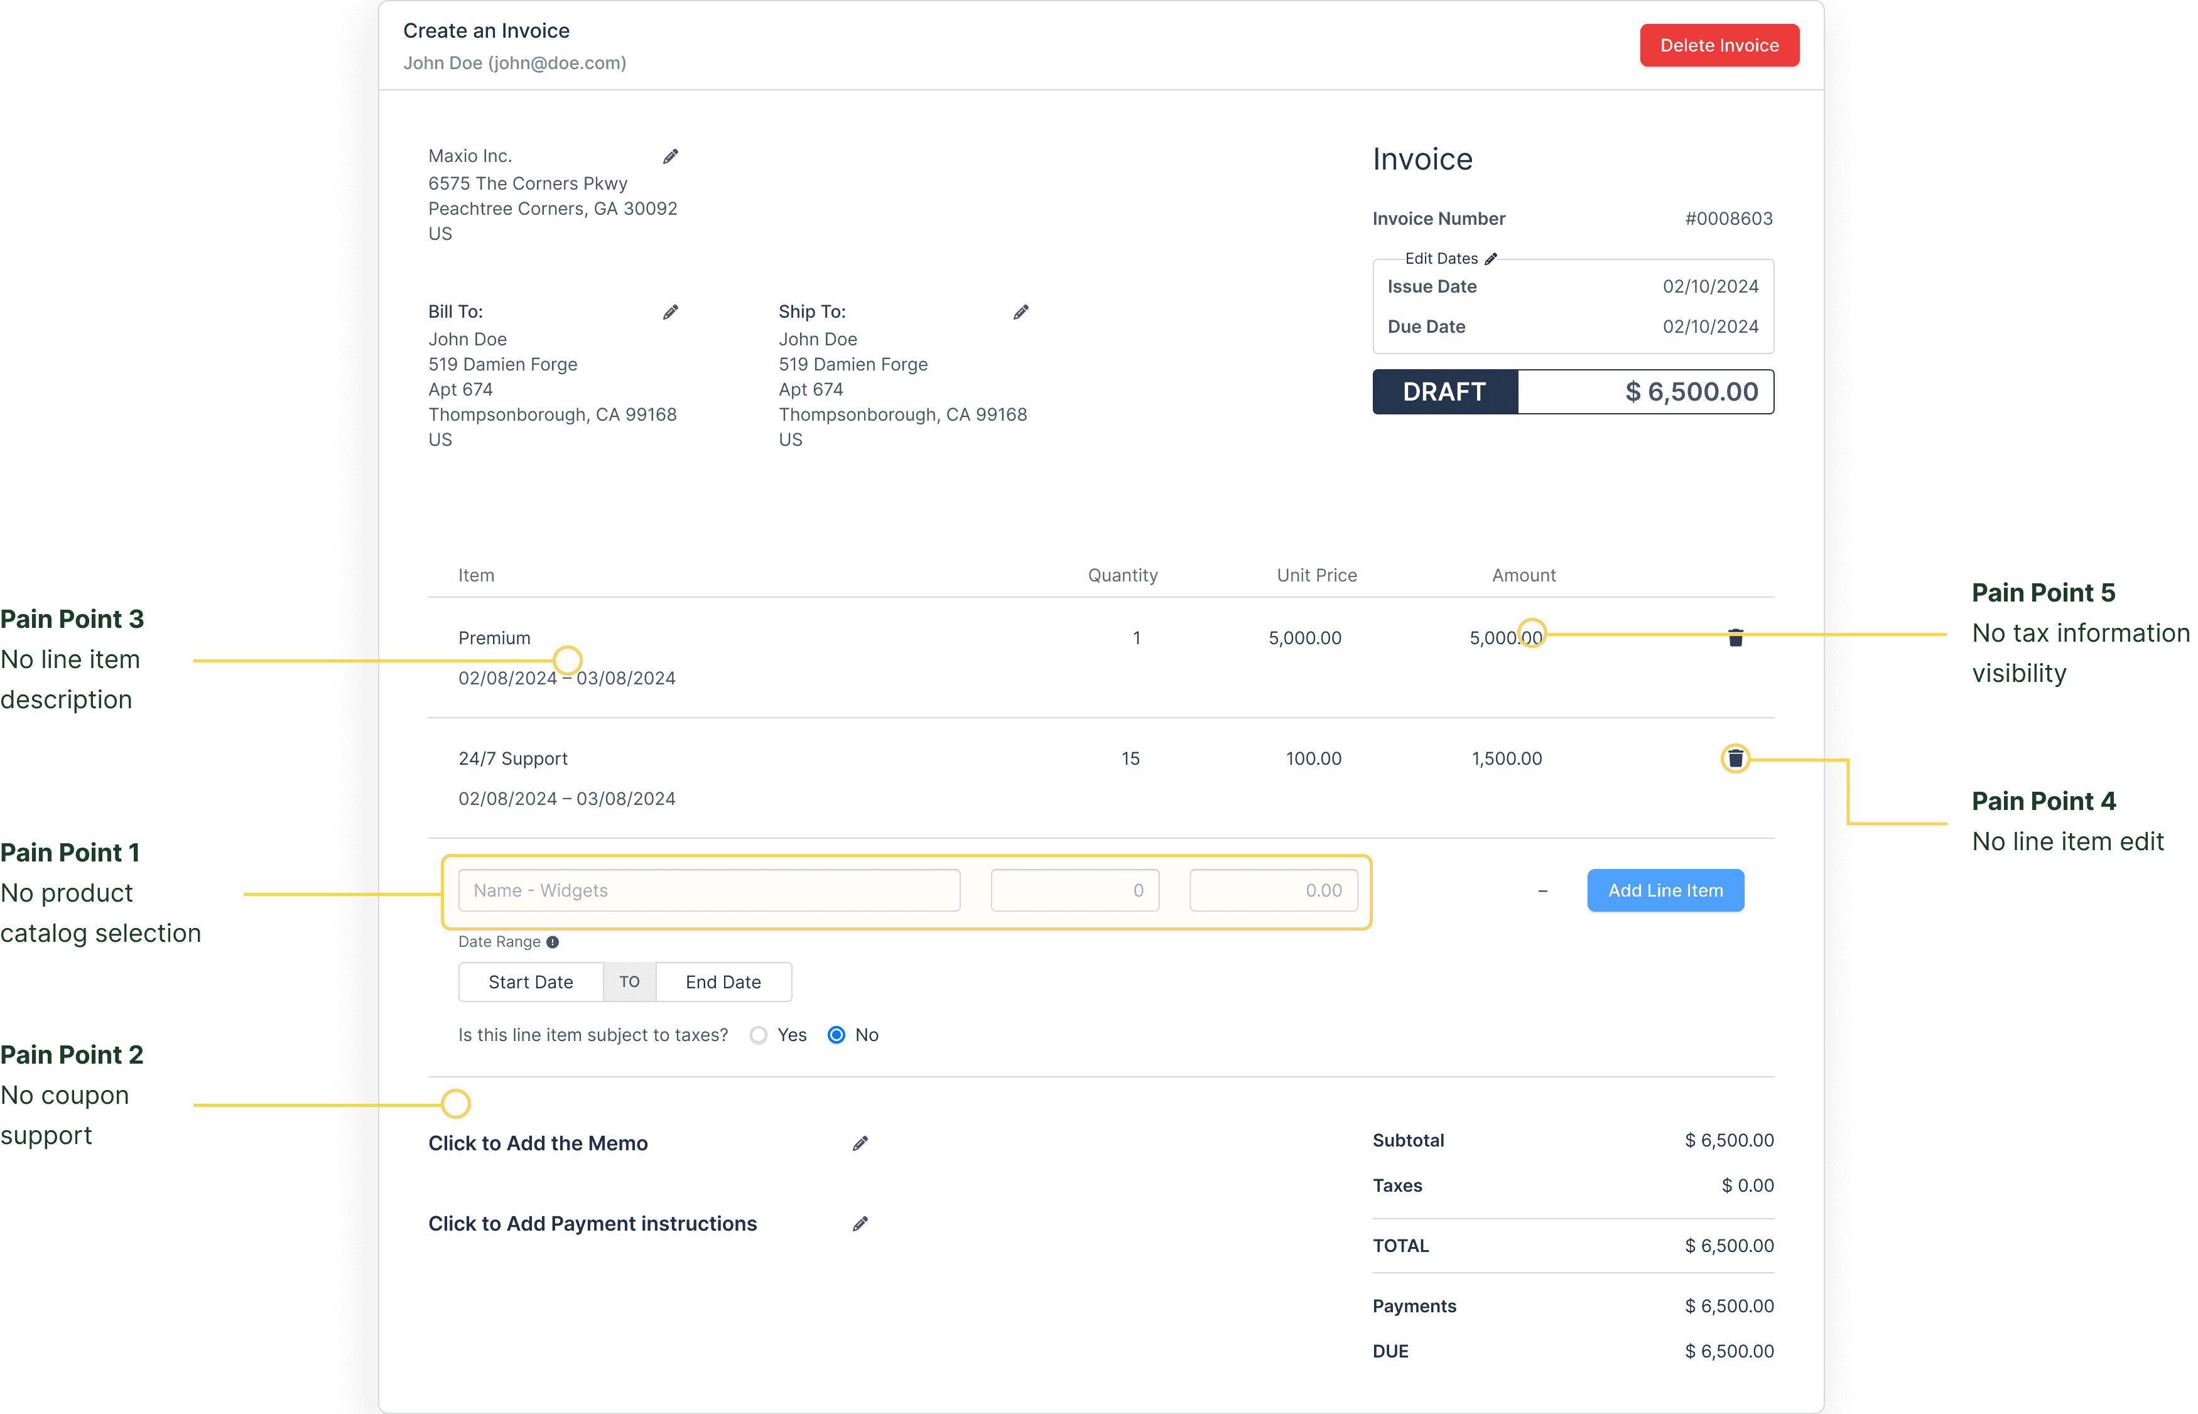Click the Ship To edit pencil icon
2198x1414 pixels.
point(1021,313)
